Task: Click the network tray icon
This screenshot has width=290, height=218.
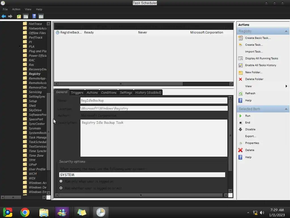Action: click(x=255, y=213)
